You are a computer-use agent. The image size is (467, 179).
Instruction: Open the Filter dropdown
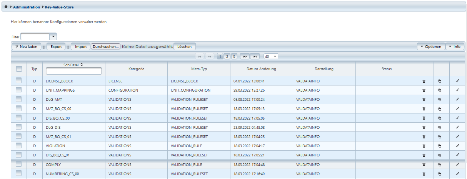[53, 36]
